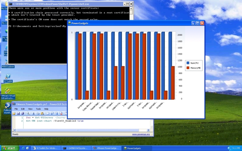Click the next bookmark icon in PowerGUI toolbar
The image size is (242, 151).
57,114
